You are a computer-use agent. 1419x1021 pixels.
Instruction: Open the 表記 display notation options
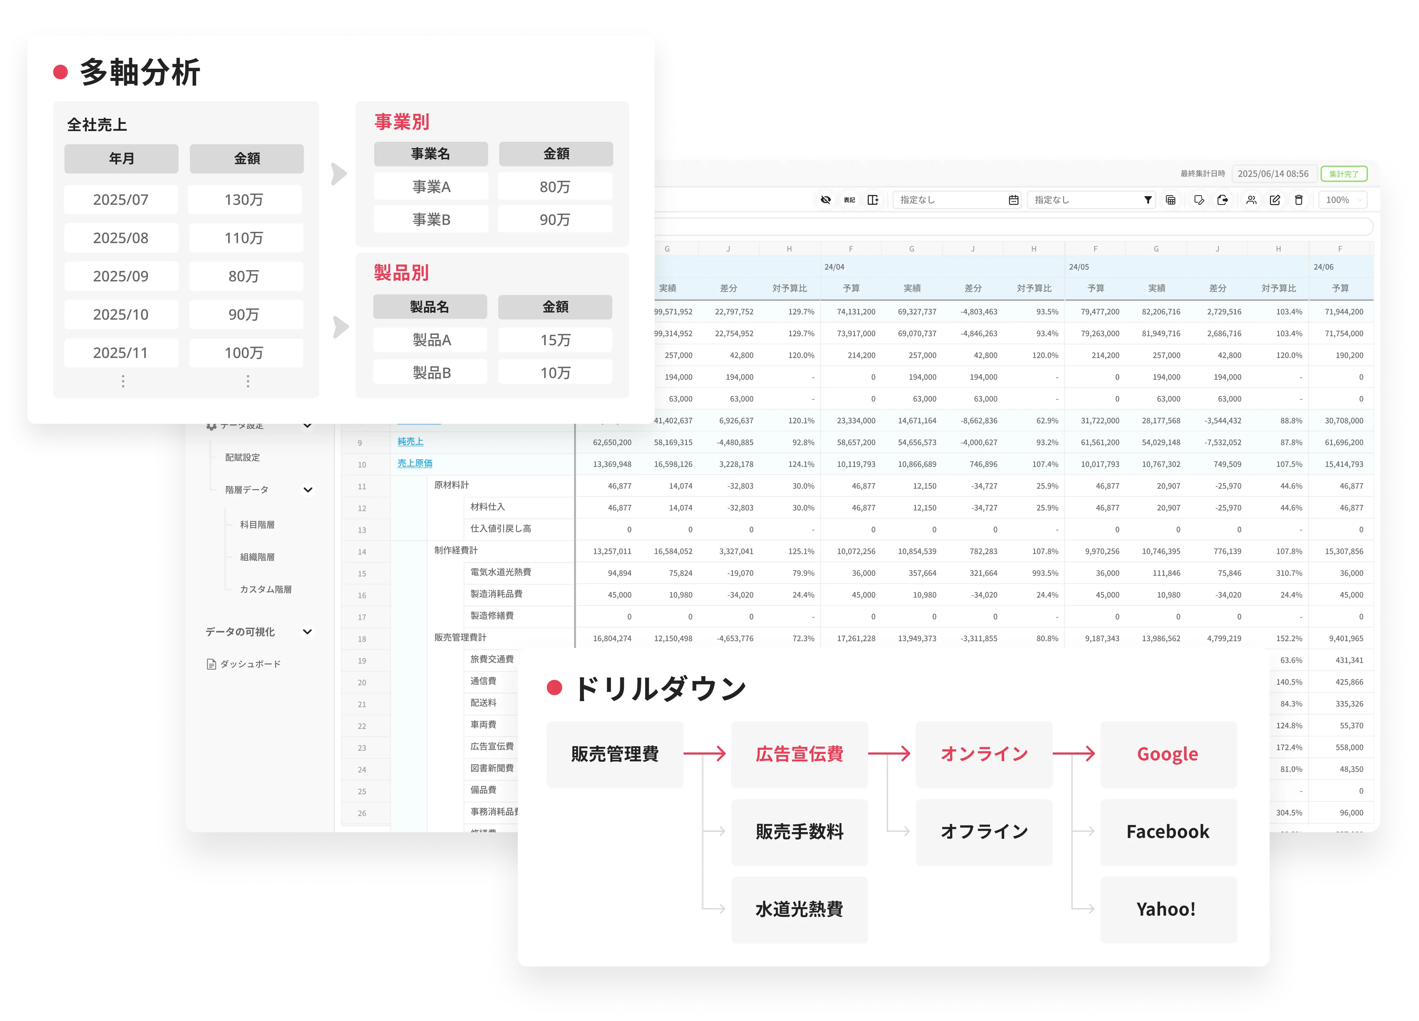[849, 200]
